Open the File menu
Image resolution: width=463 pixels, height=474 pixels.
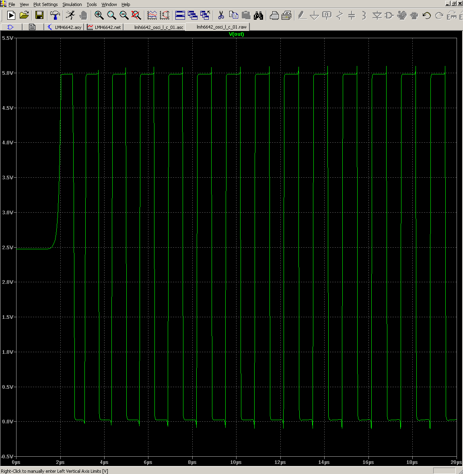tap(12, 4)
